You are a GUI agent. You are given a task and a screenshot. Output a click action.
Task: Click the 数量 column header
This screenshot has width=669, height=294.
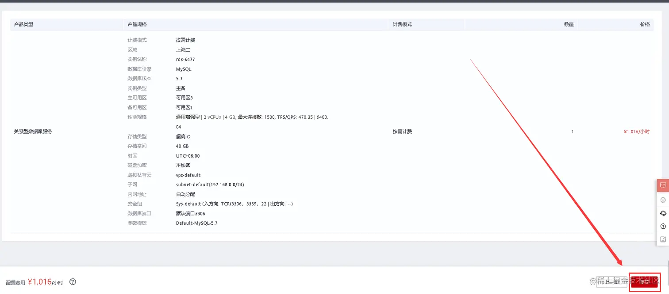tap(569, 24)
